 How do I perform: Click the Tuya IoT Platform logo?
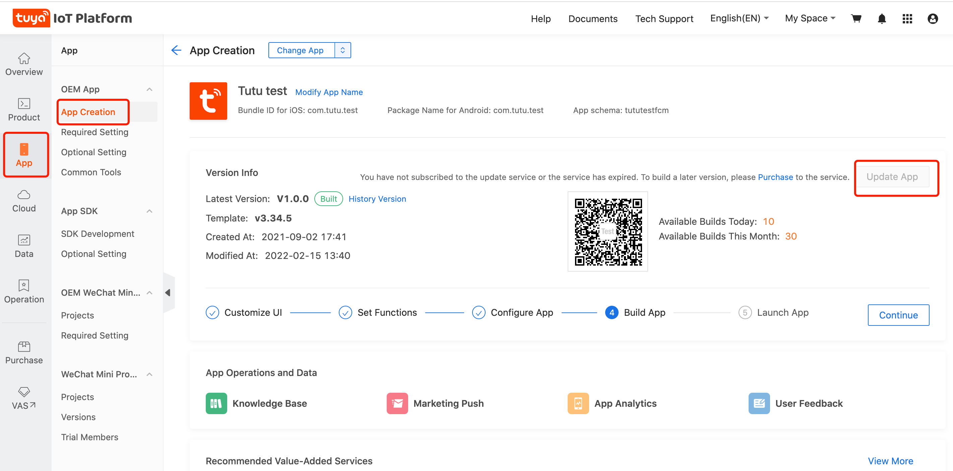72,18
